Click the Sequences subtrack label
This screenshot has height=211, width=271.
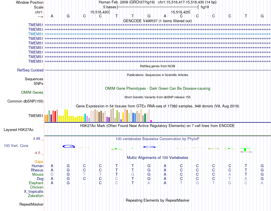click(34, 79)
